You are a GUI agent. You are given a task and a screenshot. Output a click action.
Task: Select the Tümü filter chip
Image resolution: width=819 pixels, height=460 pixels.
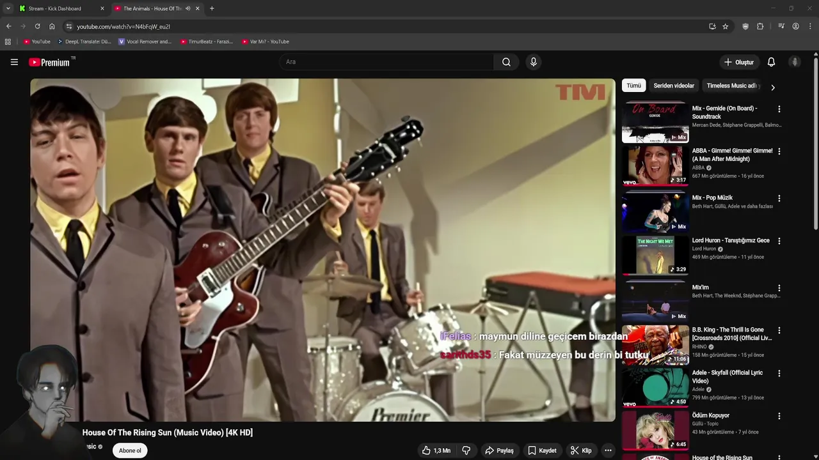pos(633,86)
